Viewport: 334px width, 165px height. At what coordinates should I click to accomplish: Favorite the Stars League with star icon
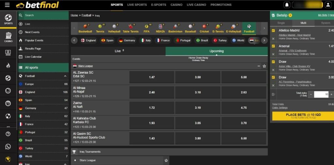[x=264, y=66]
